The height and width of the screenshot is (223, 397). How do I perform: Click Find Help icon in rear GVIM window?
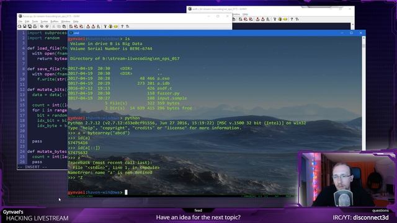(297, 19)
